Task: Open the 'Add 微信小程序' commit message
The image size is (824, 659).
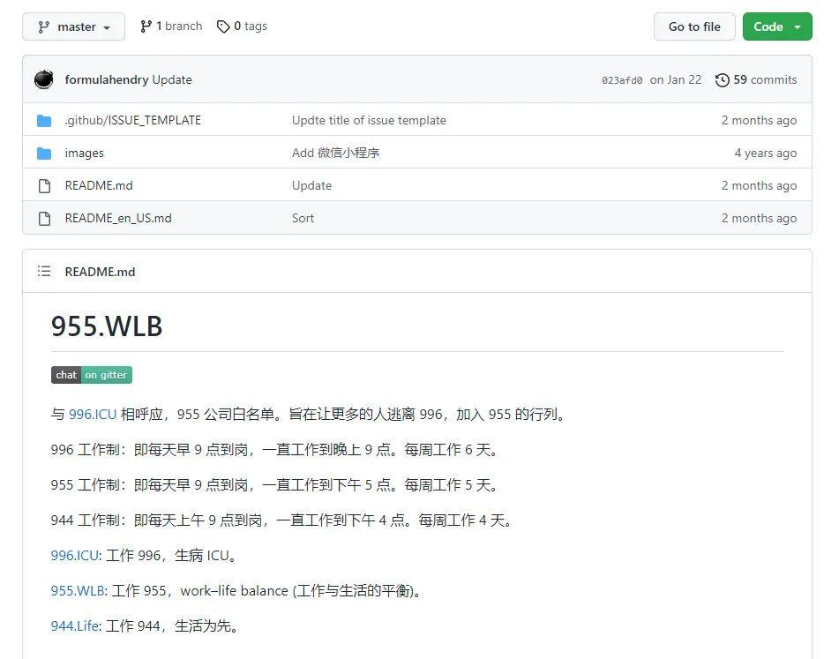Action: tap(336, 153)
